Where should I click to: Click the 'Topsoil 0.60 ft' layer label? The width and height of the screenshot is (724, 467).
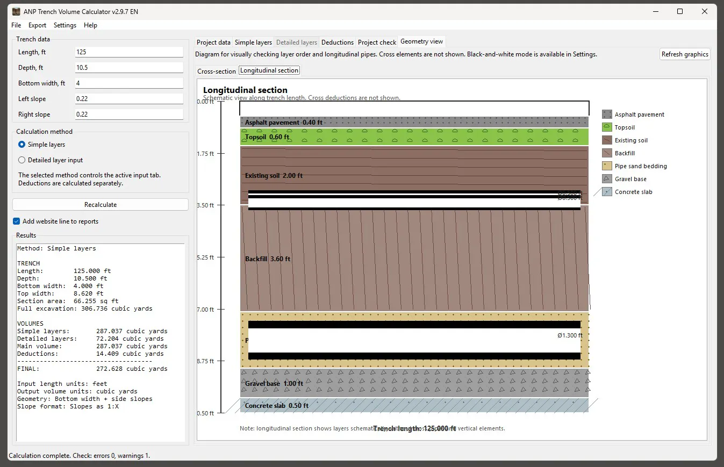[x=267, y=137]
